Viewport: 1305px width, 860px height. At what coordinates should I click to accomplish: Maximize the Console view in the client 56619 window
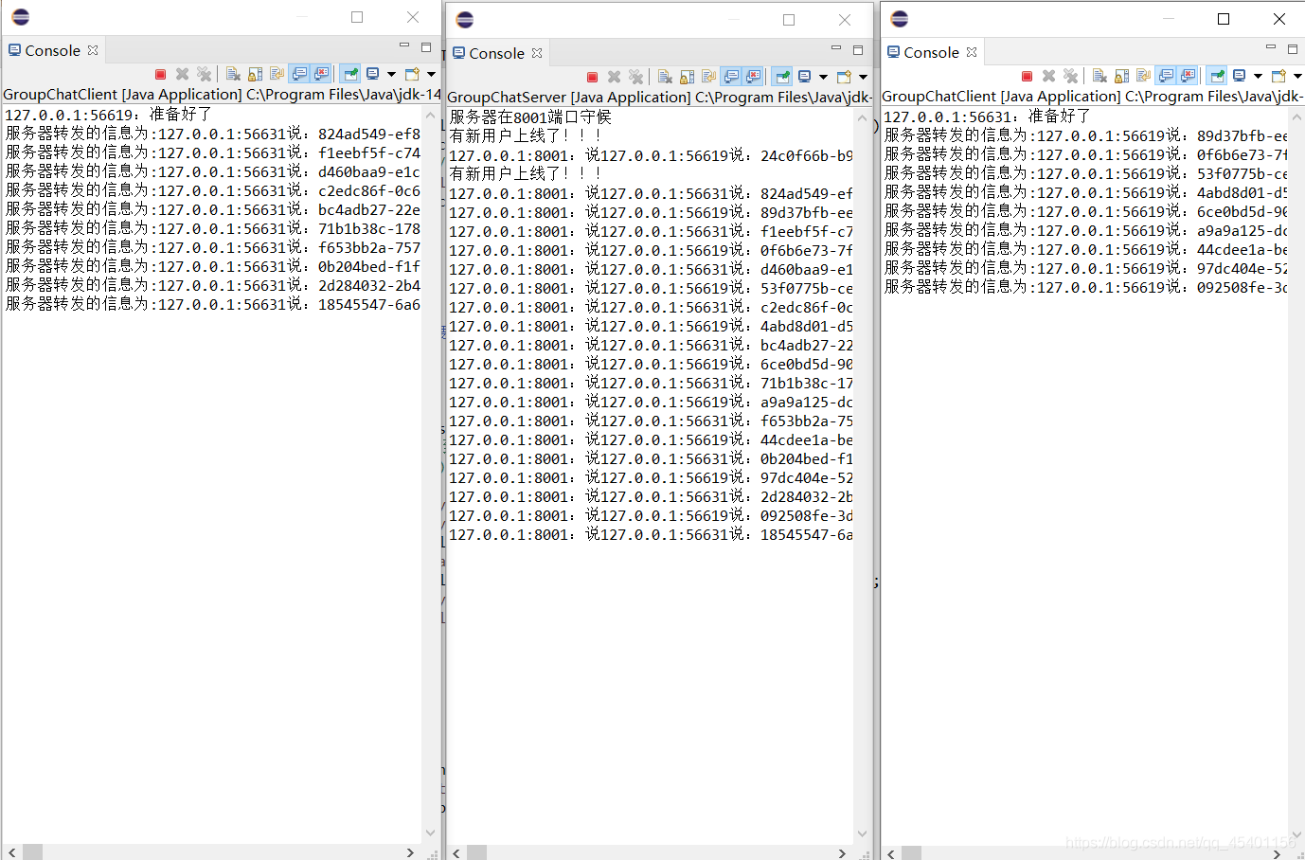[x=426, y=47]
